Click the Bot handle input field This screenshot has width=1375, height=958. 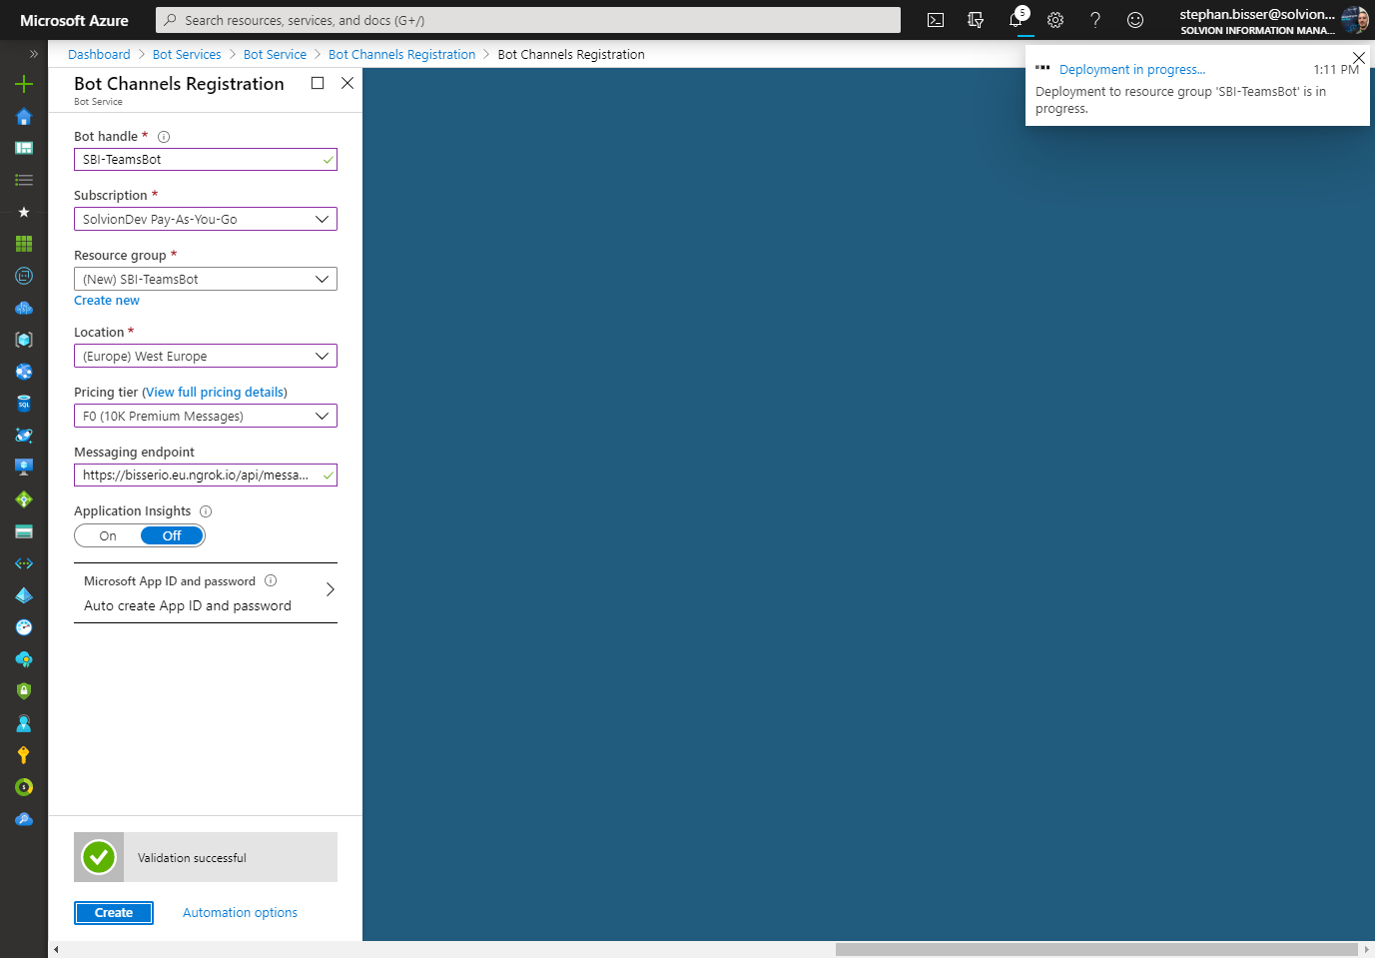pos(206,160)
